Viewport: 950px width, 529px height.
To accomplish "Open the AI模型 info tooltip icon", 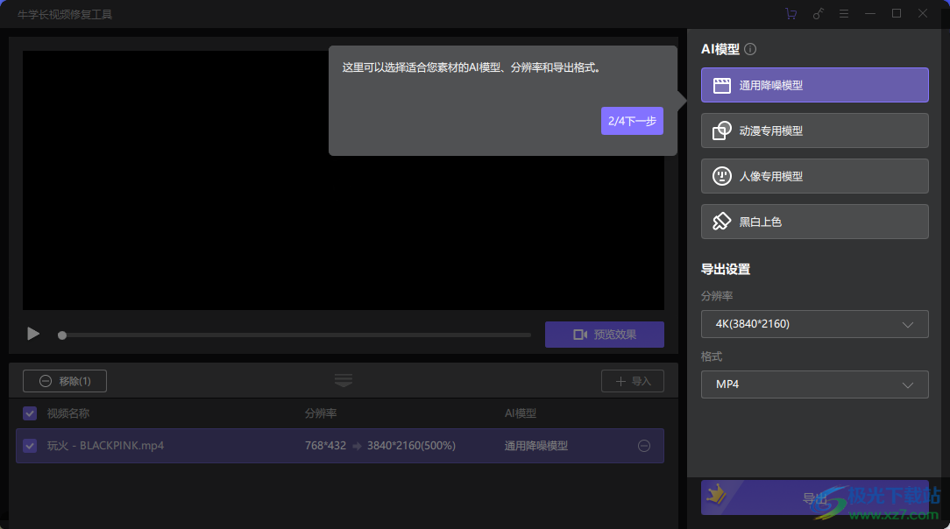I will point(750,49).
